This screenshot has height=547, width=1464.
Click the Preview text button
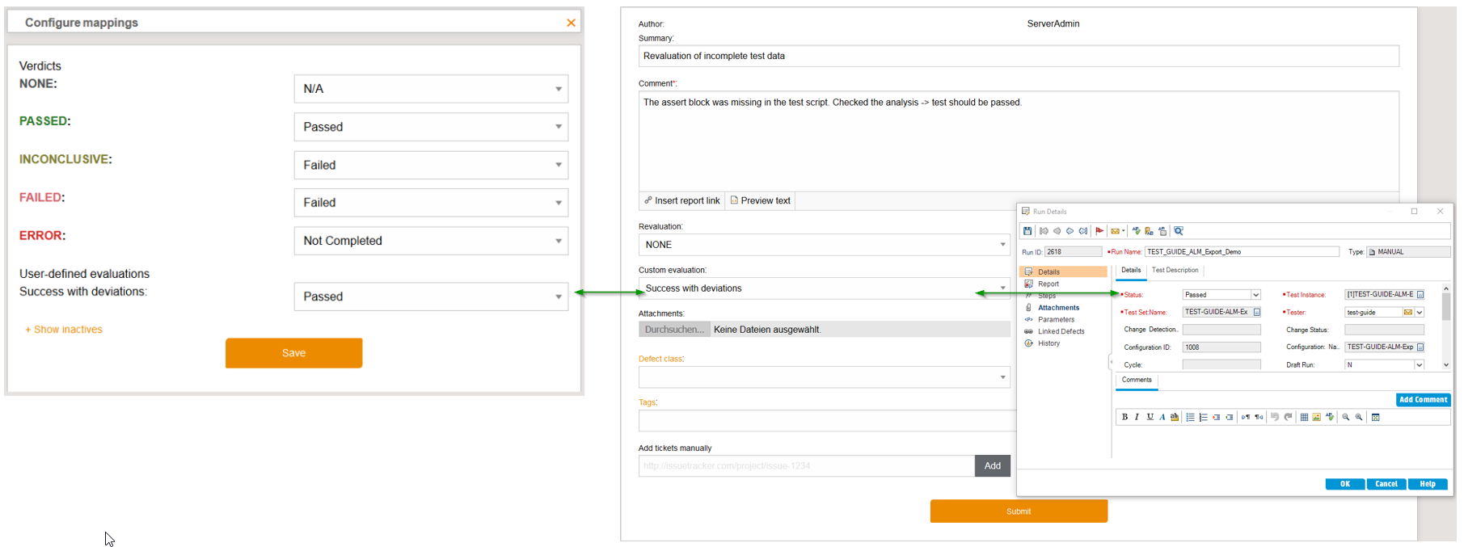pos(760,200)
